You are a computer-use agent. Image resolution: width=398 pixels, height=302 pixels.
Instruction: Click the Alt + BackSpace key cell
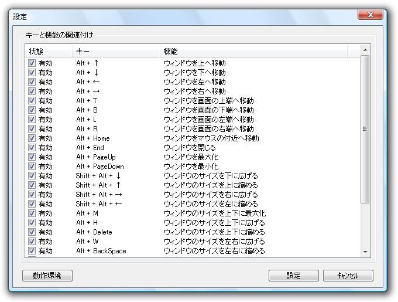(x=101, y=251)
